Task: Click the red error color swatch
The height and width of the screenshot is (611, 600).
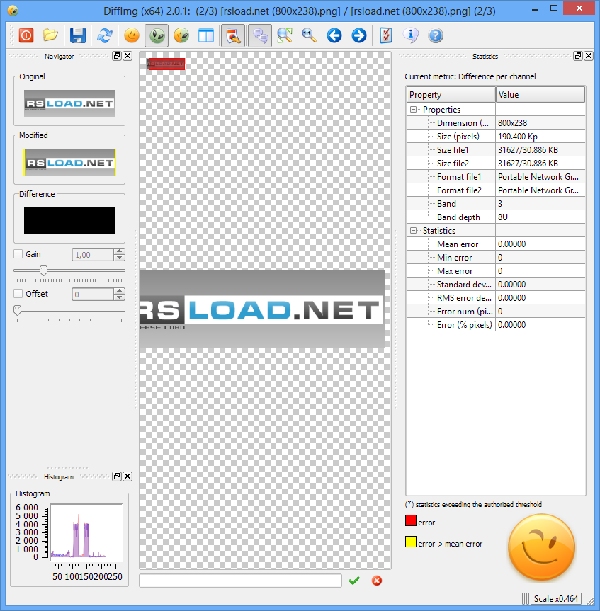Action: click(x=411, y=520)
